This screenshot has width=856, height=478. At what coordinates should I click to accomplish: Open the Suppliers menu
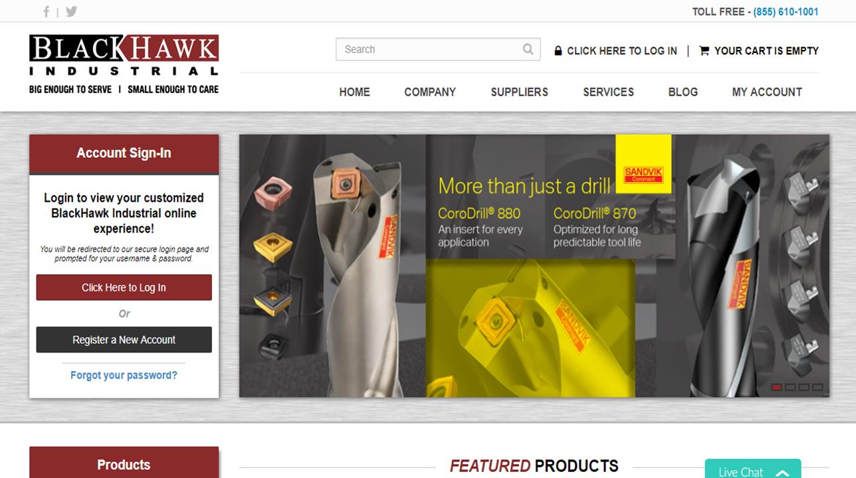pyautogui.click(x=519, y=92)
